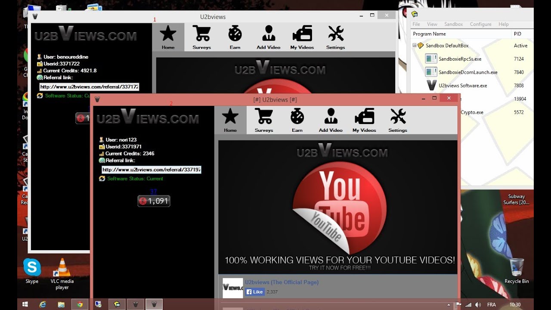Click 'Software Status: Current' in front window
This screenshot has height=310, width=551.
(x=135, y=179)
